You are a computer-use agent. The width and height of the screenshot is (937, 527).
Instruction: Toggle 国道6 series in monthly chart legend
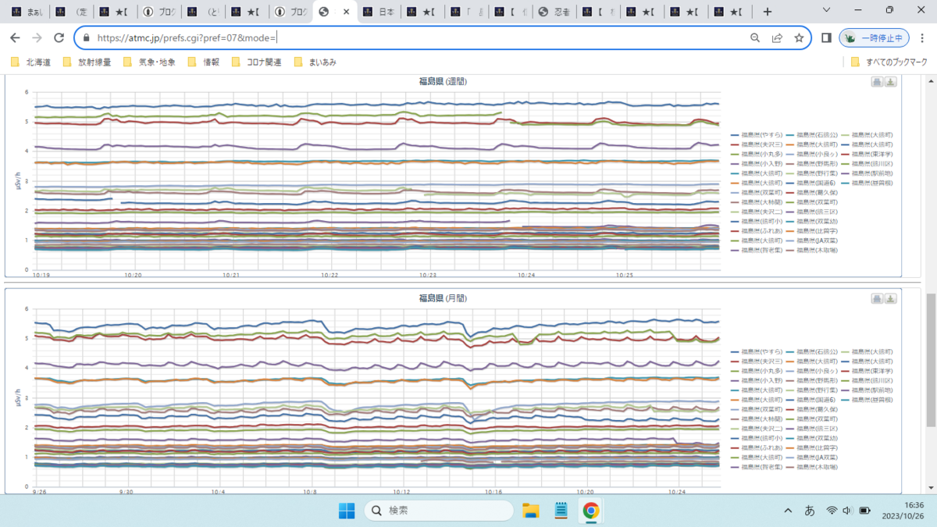(x=812, y=400)
